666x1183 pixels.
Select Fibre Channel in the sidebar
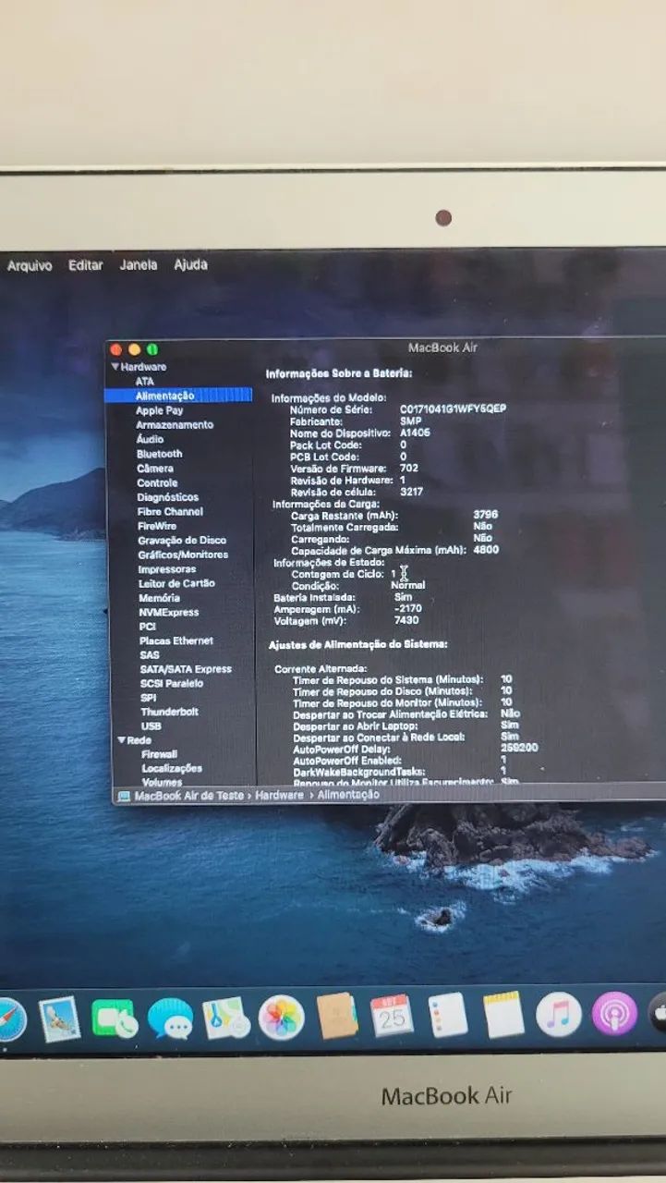coord(170,511)
